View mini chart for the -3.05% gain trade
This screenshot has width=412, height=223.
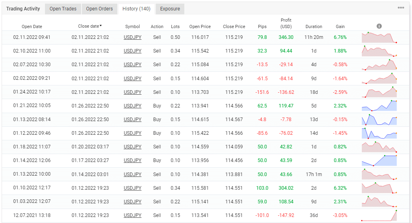point(379,215)
